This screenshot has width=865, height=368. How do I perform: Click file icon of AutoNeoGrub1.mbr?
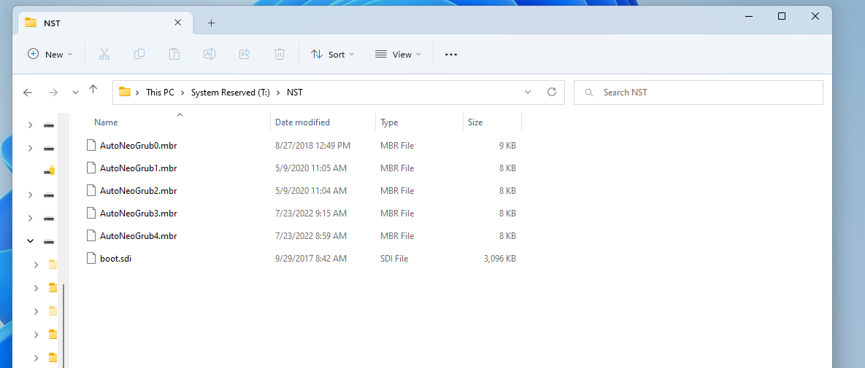(91, 168)
